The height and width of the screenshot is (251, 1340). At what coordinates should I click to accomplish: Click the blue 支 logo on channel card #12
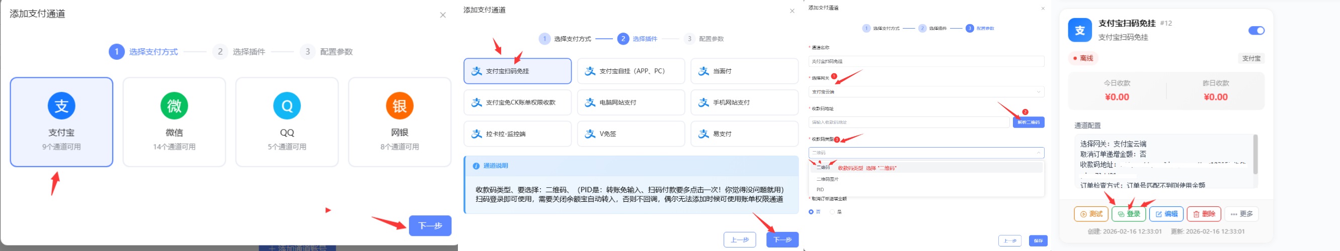click(1080, 30)
